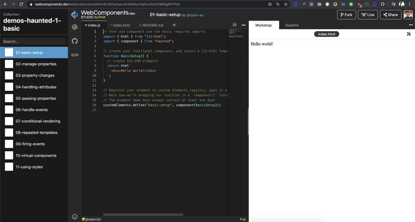Open the GitHub icon in the editor sidebar
415x222 pixels.
(75, 41)
